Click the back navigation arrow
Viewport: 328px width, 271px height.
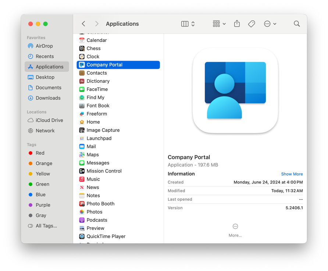pos(83,24)
